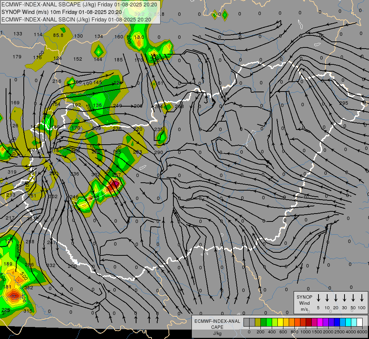Pick the amber-gold CAPE legend swatch
369x339 pixels.
286,322
